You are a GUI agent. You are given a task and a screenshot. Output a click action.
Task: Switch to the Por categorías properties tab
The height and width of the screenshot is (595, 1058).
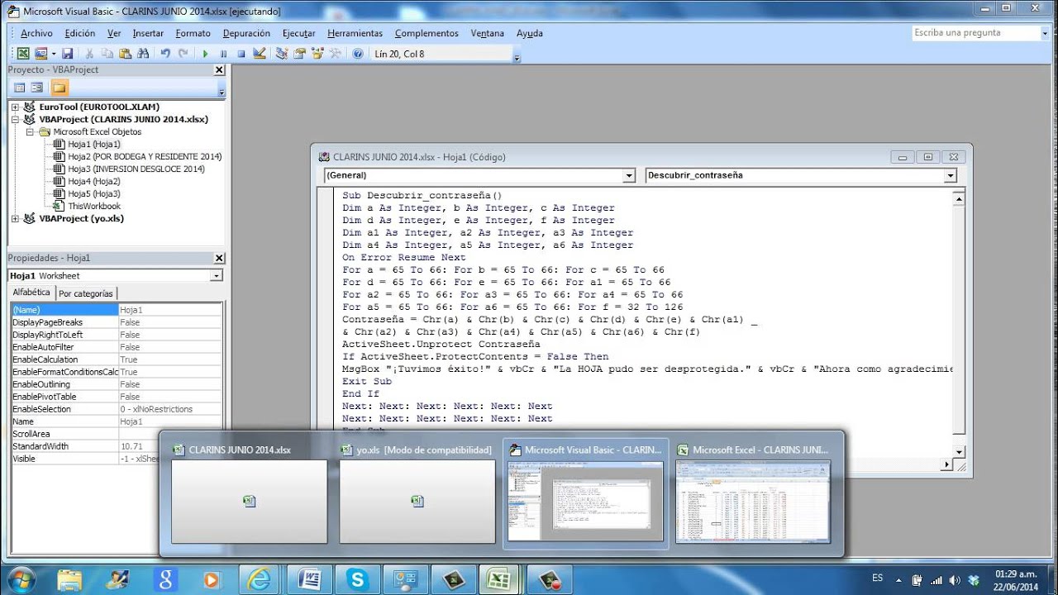coord(86,293)
